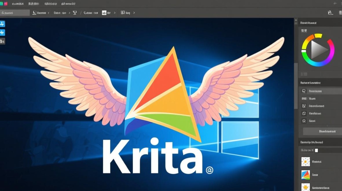
Task: Select the triangle artwork layer thumbnail in the layers list
Action: tap(306, 175)
